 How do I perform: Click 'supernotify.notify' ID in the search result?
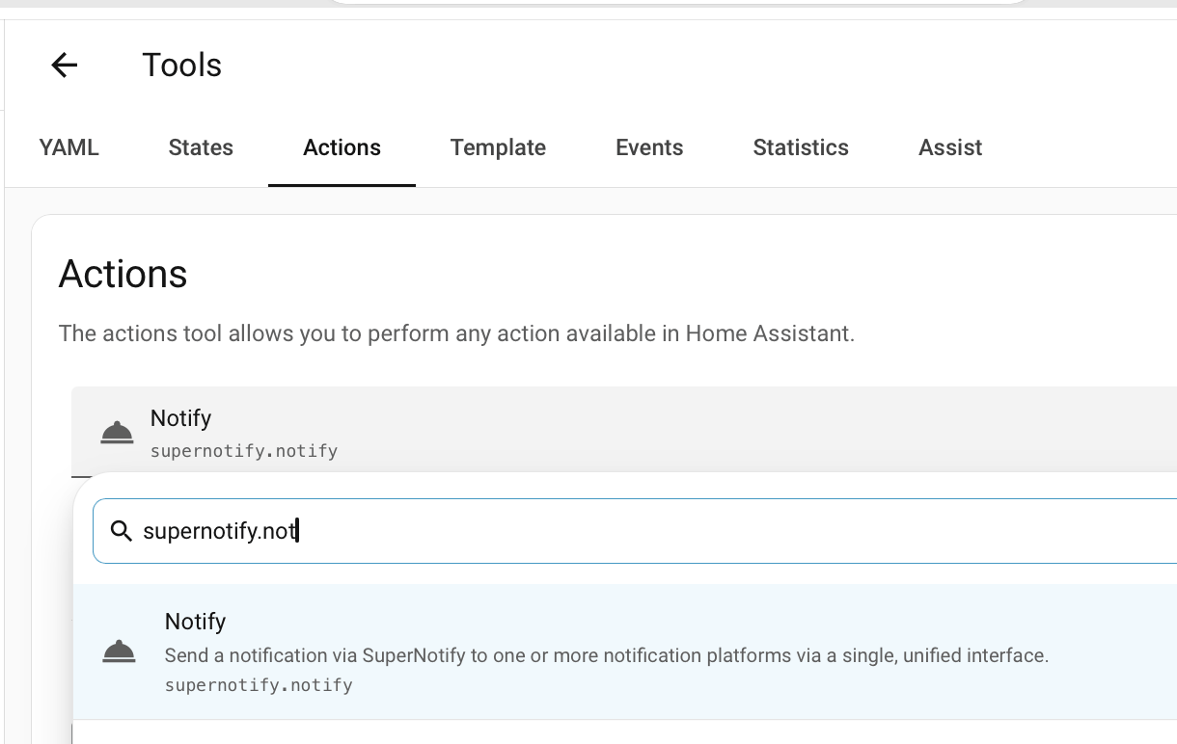(259, 686)
